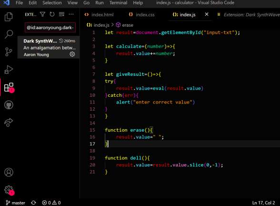280x206 pixels.
Task: Open the GitHub panel icon
Action: [9, 105]
